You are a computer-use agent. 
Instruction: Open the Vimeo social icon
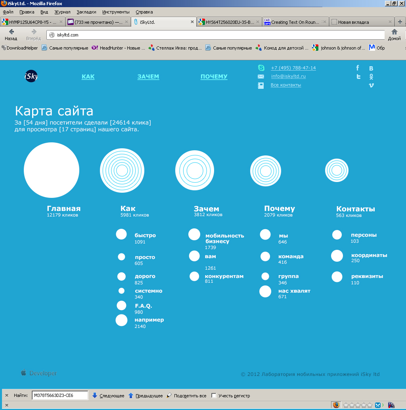[371, 85]
